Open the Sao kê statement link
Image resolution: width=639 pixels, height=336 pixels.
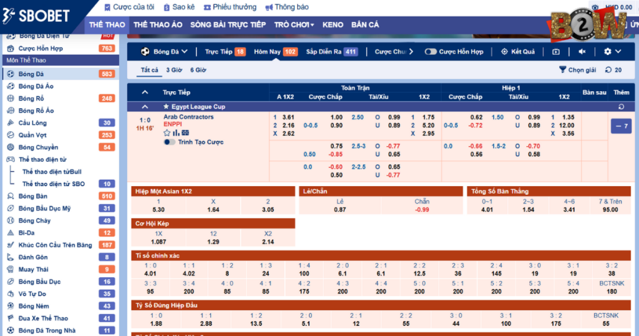tap(178, 7)
